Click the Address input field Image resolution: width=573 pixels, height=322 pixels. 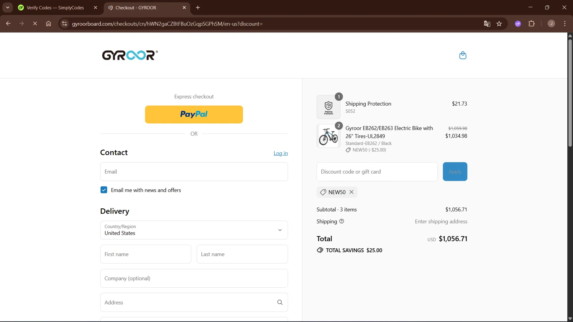[x=194, y=302]
